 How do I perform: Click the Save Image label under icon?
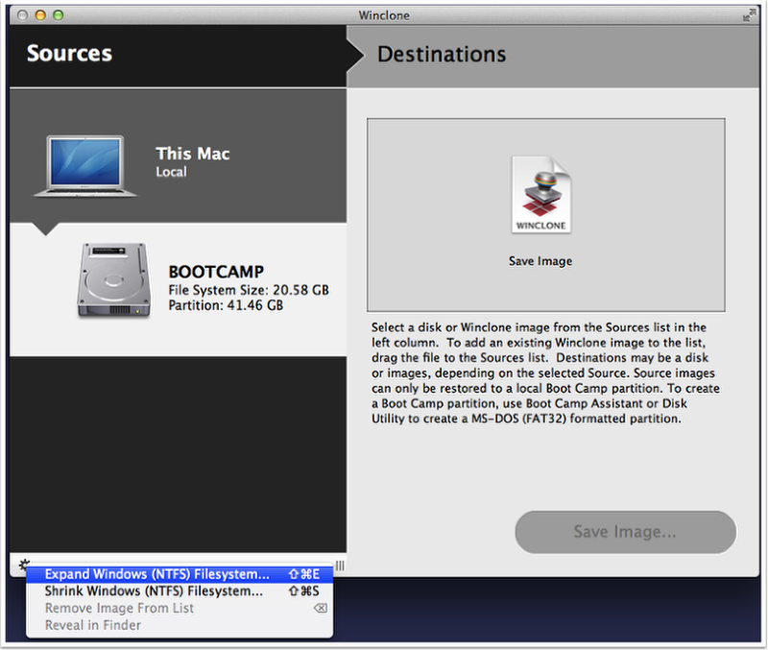(540, 261)
